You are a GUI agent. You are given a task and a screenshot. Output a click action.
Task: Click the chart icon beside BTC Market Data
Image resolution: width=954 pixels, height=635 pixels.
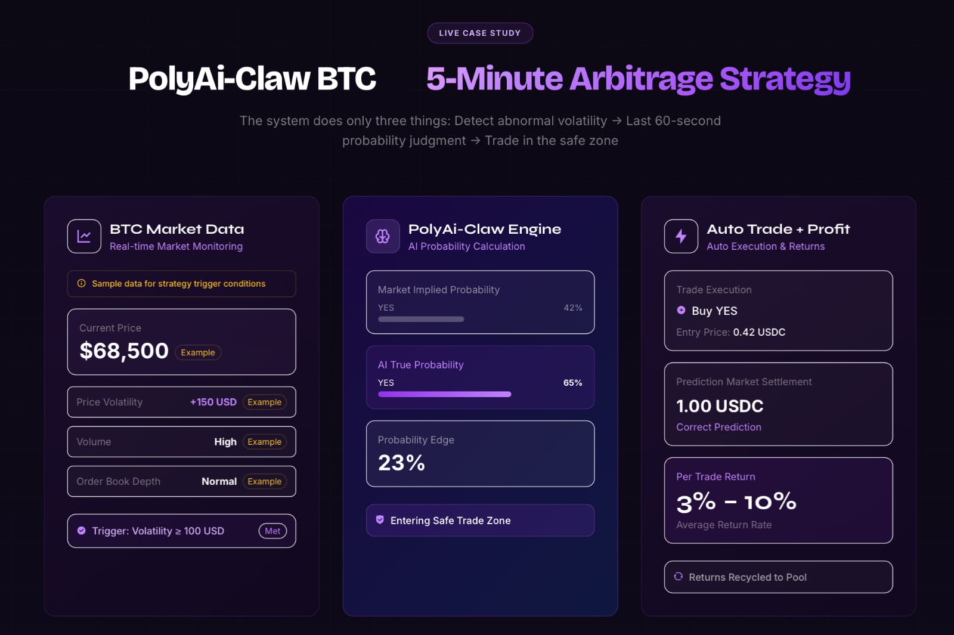[84, 237]
